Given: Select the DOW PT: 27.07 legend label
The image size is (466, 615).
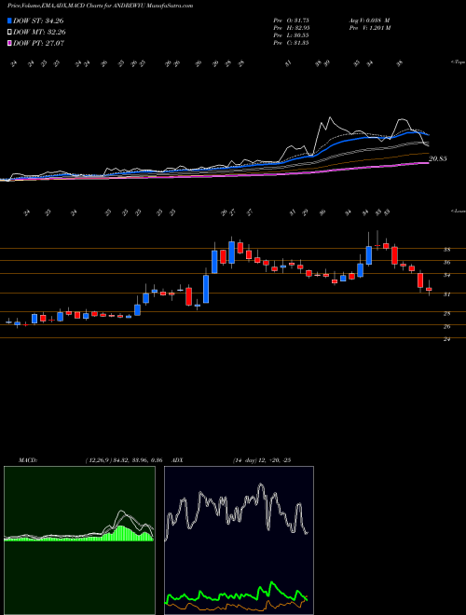Looking at the screenshot, I should point(38,43).
